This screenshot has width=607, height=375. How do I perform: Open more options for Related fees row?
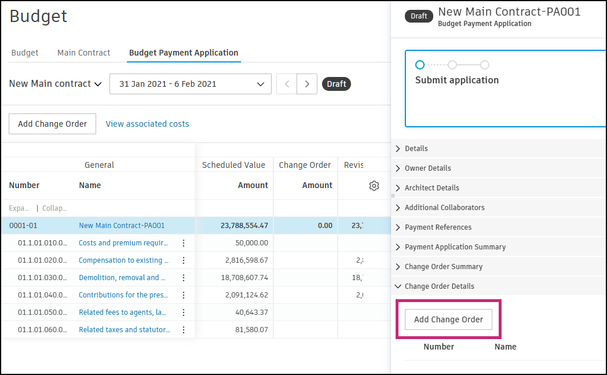pyautogui.click(x=184, y=312)
